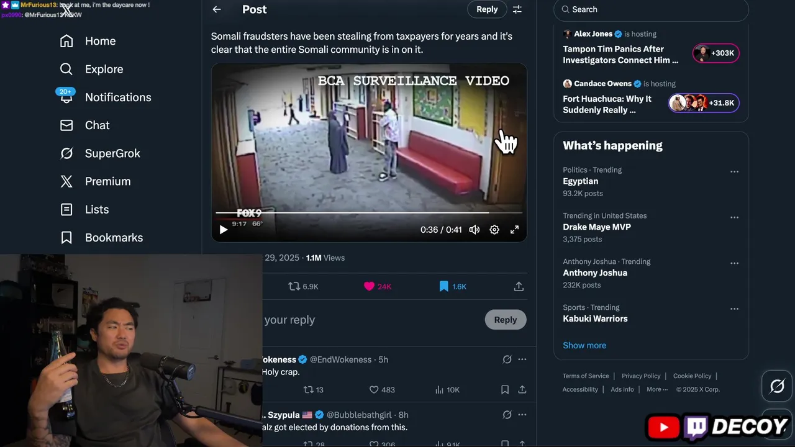The width and height of the screenshot is (795, 447).
Task: Open more options for Anthony Joshua trend
Action: click(x=734, y=263)
